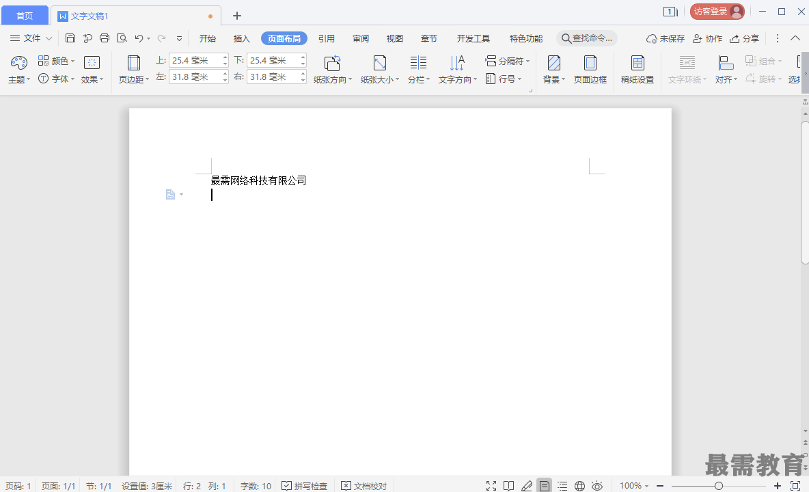809x492 pixels.
Task: Click the zoom slider handle
Action: tap(719, 486)
